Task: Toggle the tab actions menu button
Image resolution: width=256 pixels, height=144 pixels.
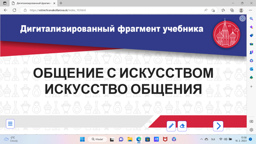Action: point(5,3)
